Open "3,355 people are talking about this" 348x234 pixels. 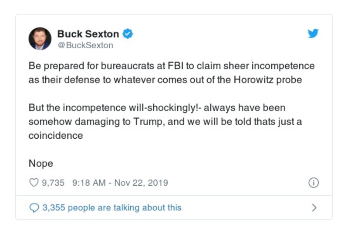(x=111, y=207)
